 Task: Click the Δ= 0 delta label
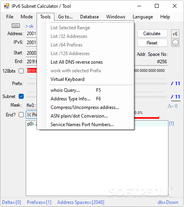tap(173, 106)
